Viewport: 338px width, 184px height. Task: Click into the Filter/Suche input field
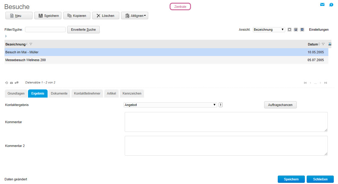point(45,30)
